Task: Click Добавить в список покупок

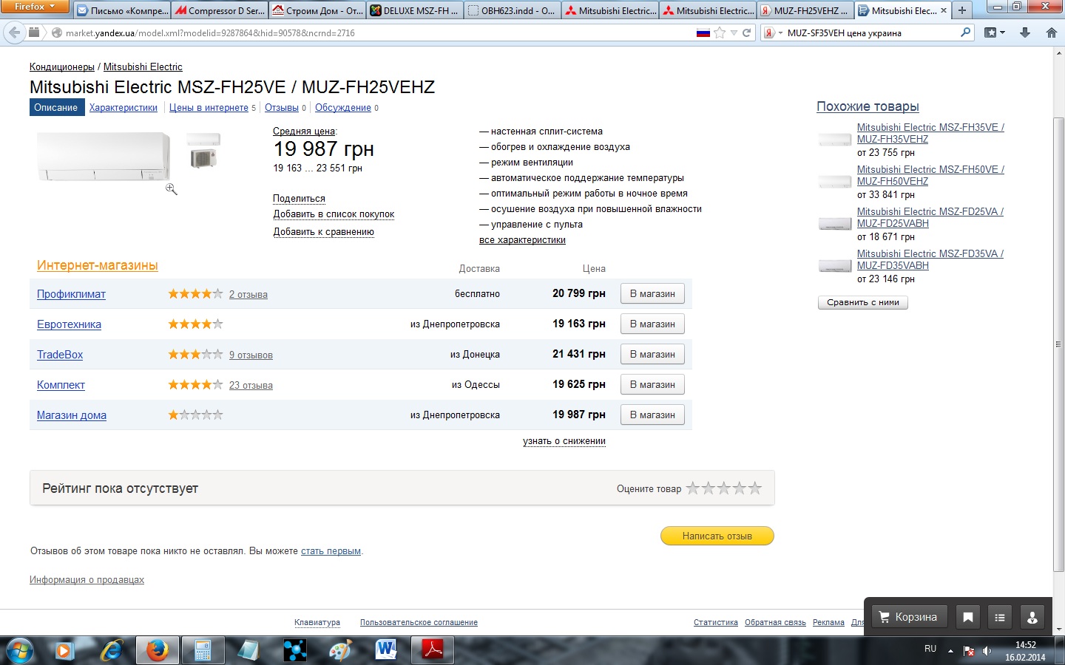Action: [334, 214]
